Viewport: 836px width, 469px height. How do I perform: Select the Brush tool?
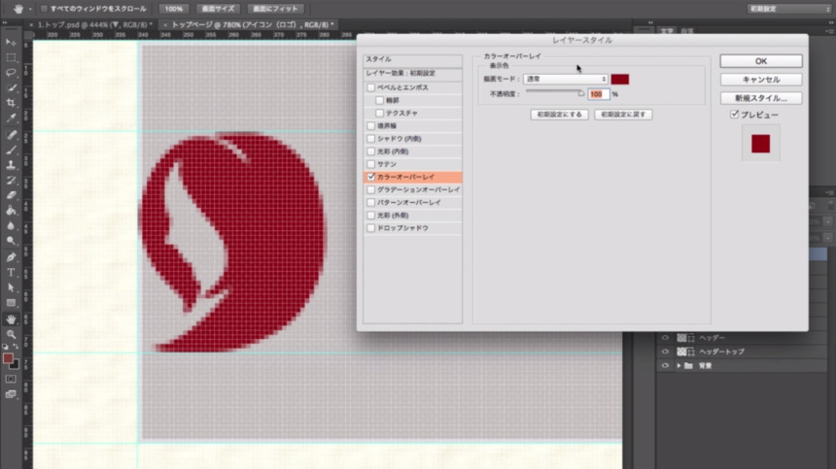pos(11,150)
